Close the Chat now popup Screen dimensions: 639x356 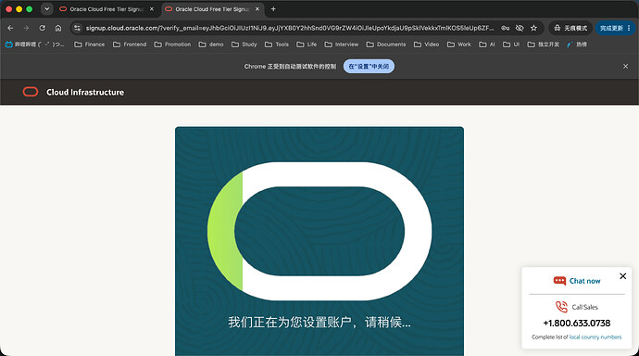click(622, 276)
